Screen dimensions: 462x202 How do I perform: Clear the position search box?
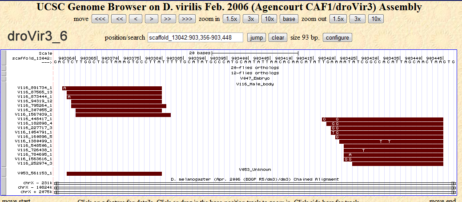pyautogui.click(x=278, y=37)
